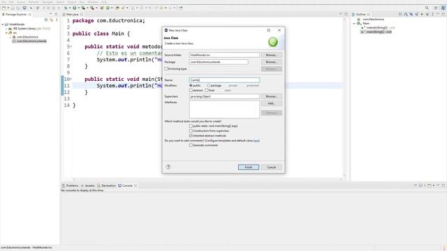Screen dimensions: 447x251
Task: Click the Search magnifier in top right
Action: [x=427, y=8]
